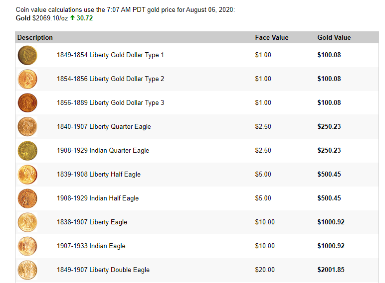Open the 1908-1929 Indian Half Eagle link
Image resolution: width=385 pixels, height=283 pixels.
98,198
